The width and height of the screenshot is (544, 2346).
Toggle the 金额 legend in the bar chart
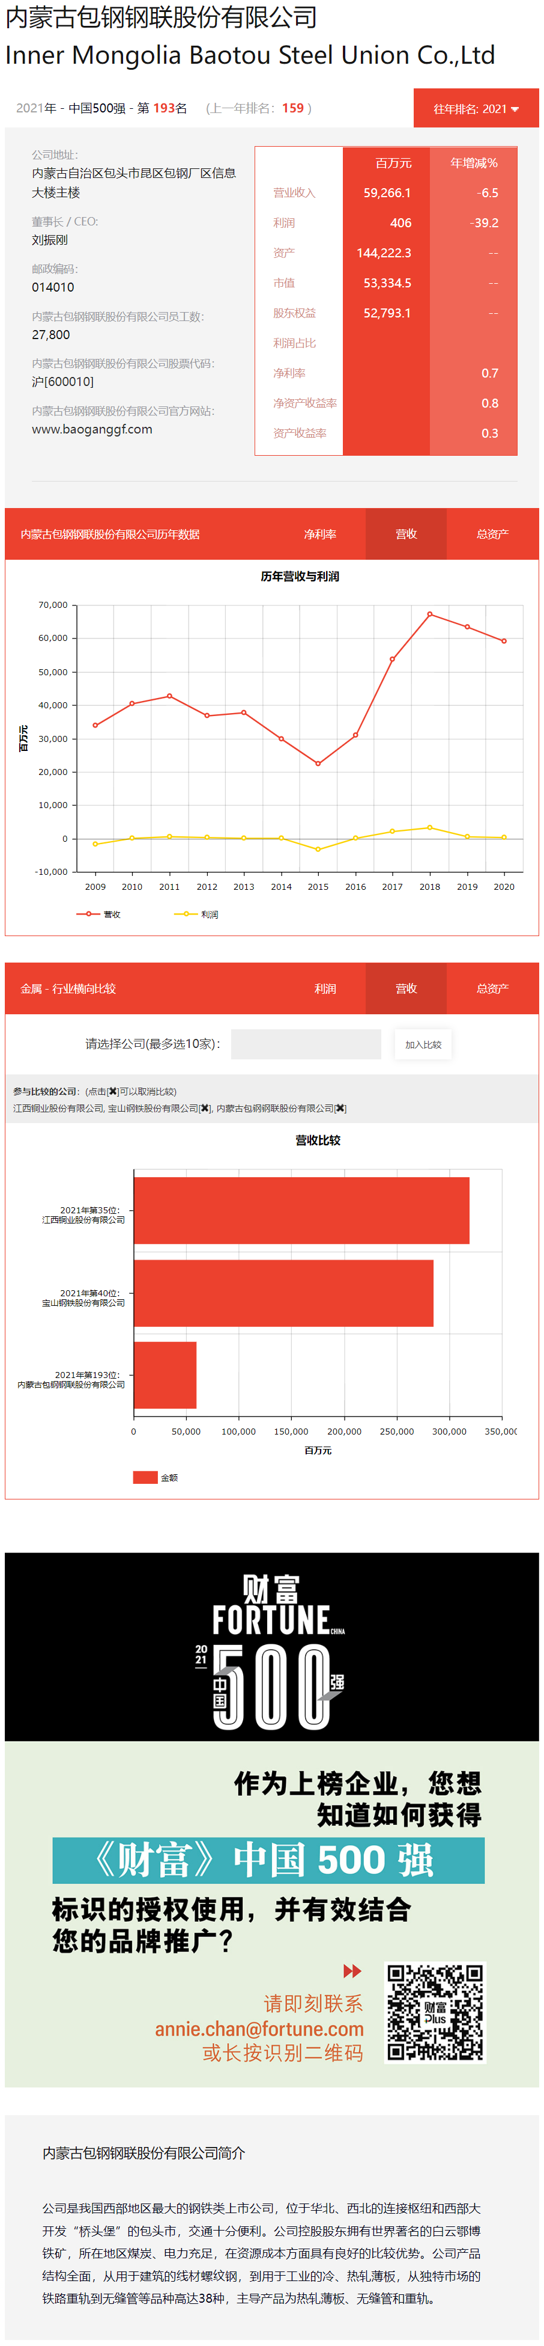tap(156, 1477)
